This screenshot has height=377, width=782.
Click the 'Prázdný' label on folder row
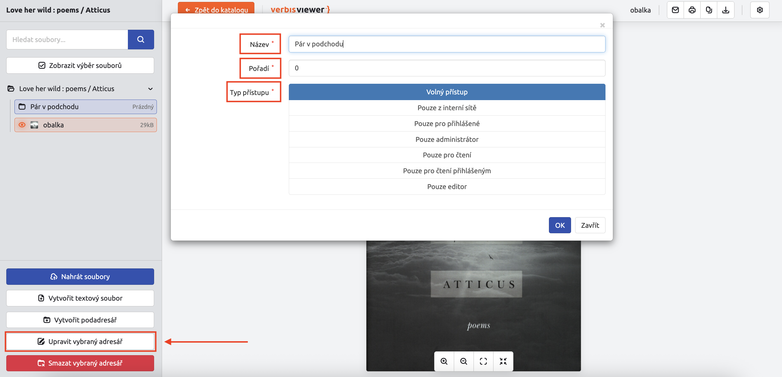coord(143,107)
